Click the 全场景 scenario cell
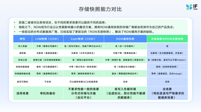The width and height of the screenshot is (201, 112). (x=167, y=93)
